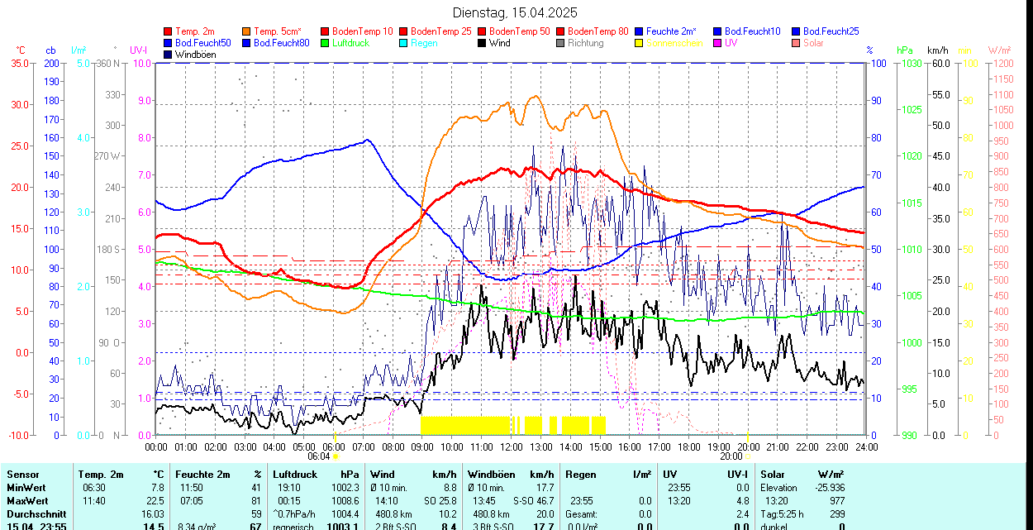This screenshot has height=530, width=1033.
Task: Click the chart title Dienstag, 15.04.2025
Action: click(516, 12)
